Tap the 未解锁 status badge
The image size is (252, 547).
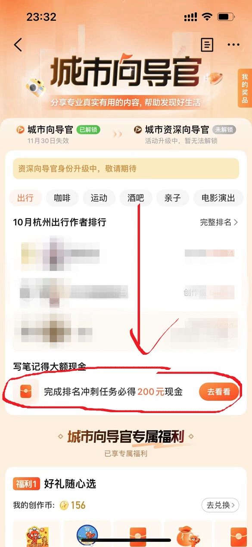click(224, 130)
